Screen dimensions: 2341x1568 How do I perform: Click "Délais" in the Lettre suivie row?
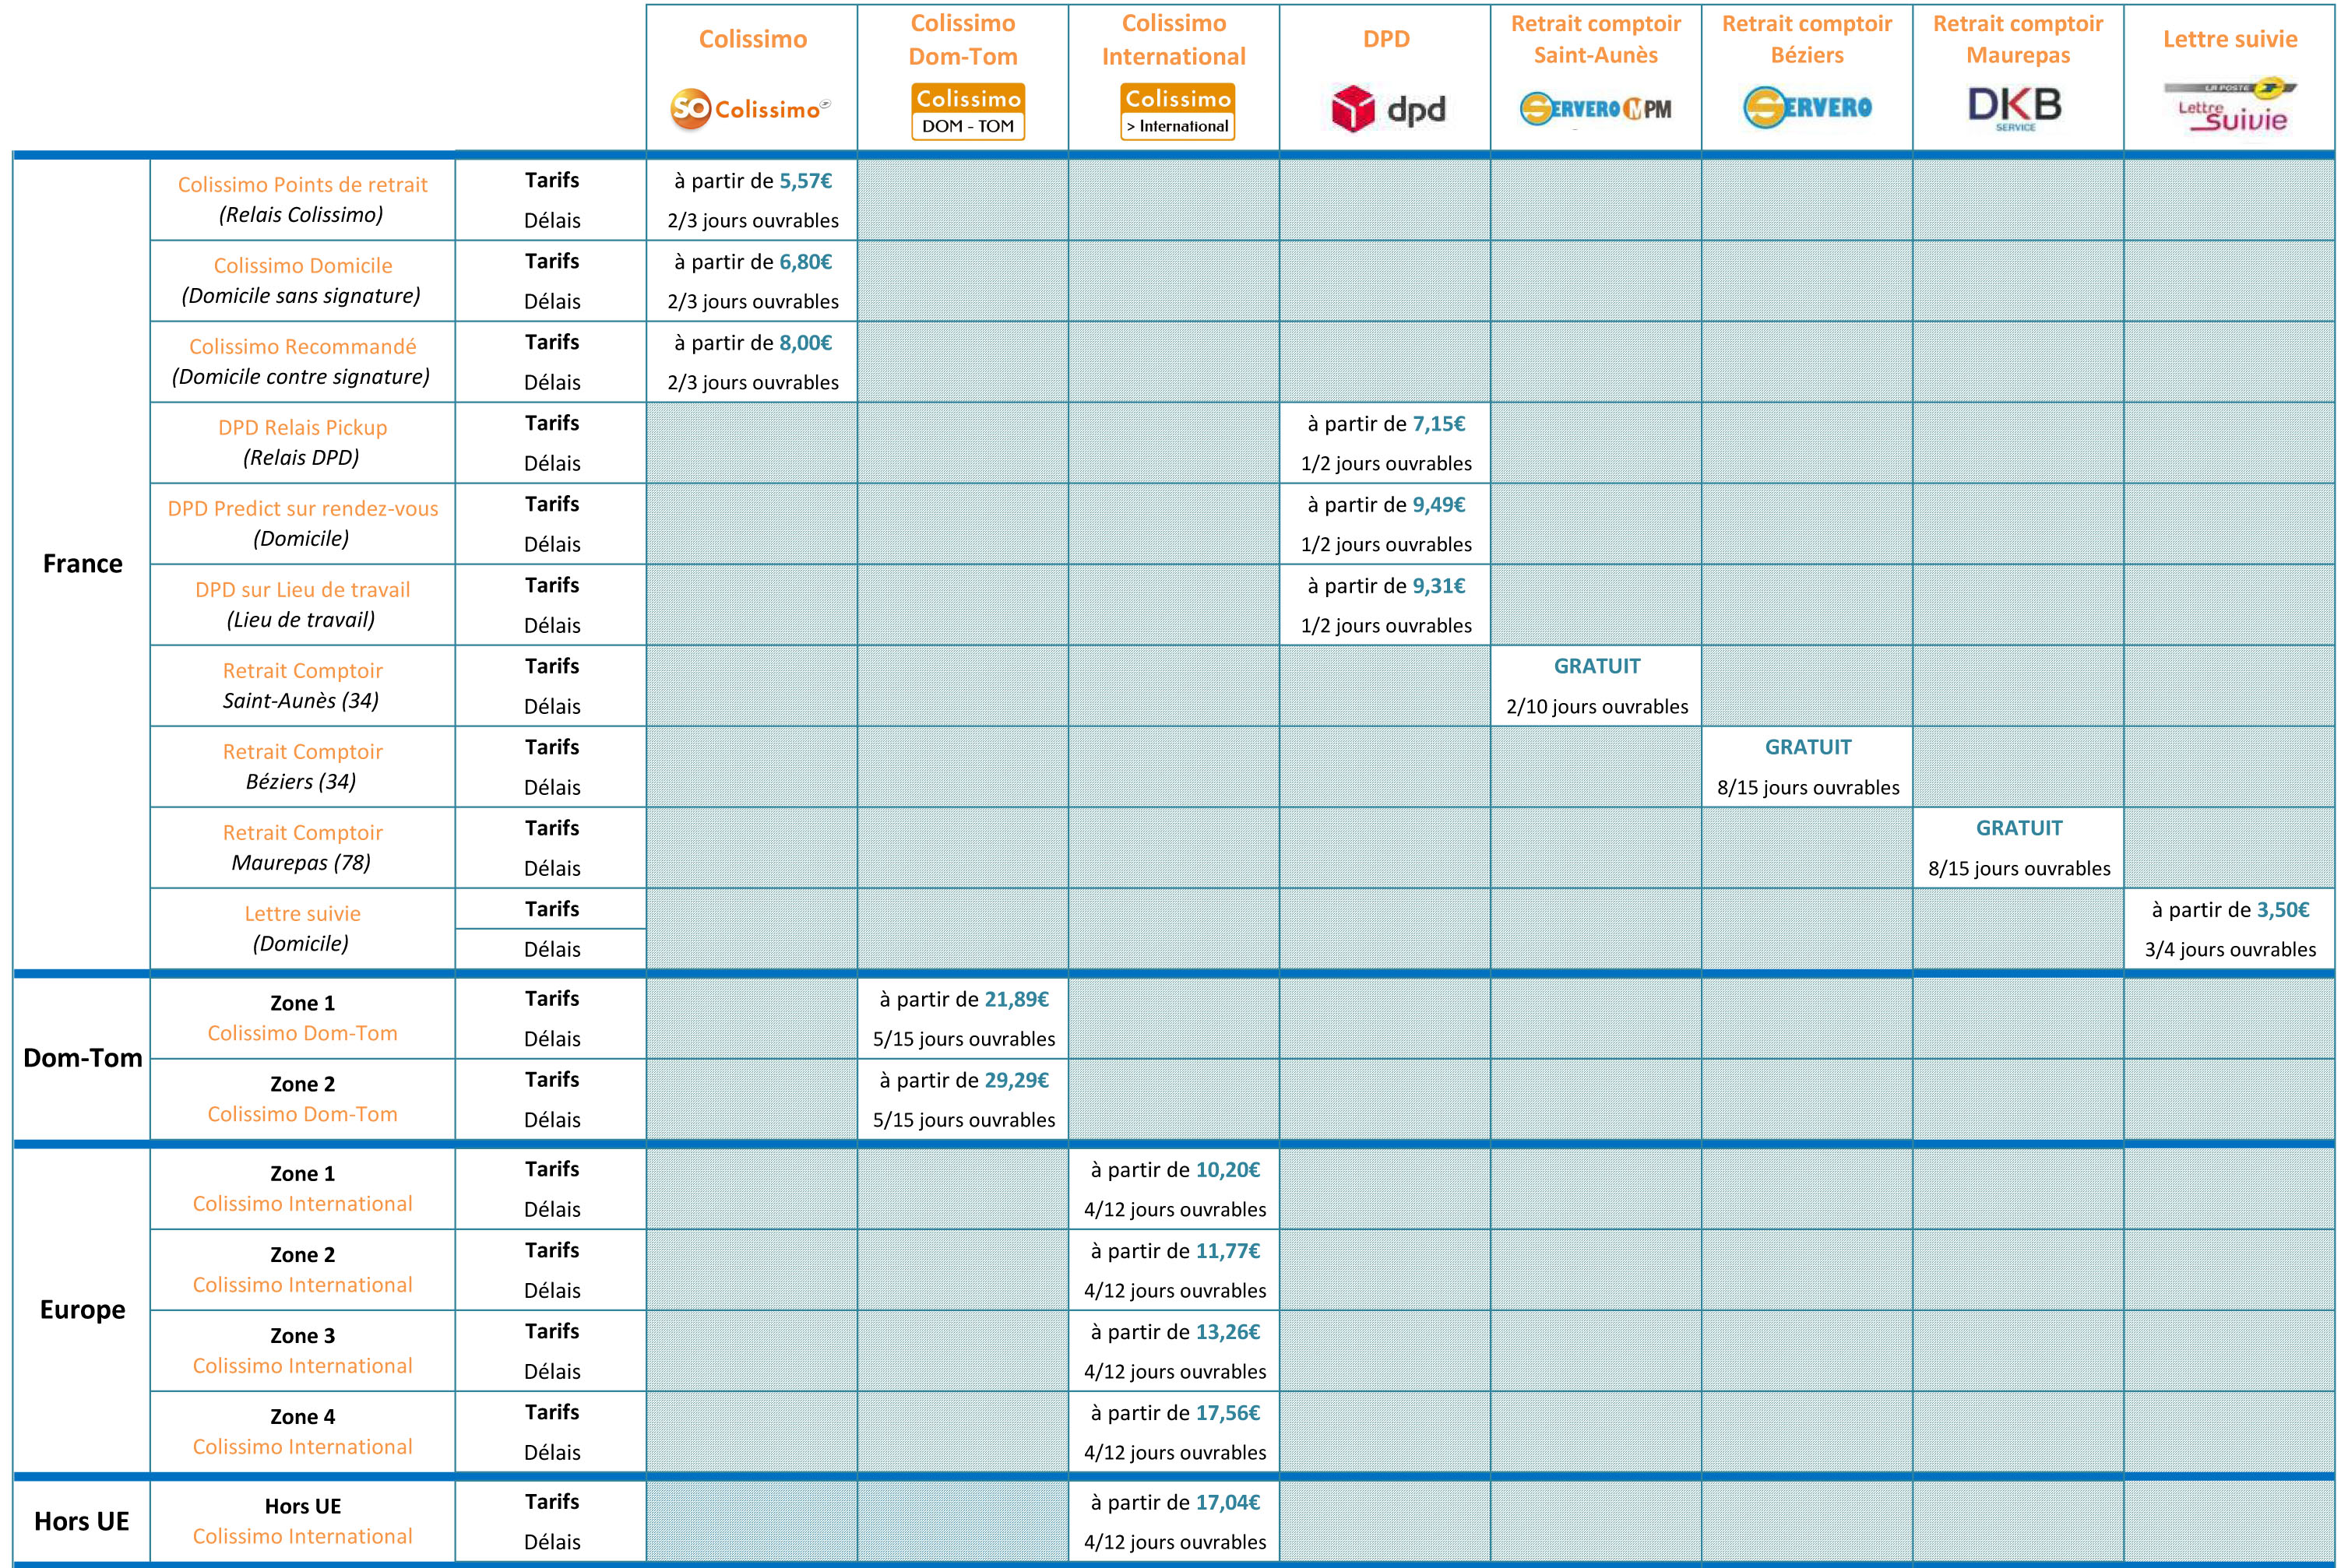tap(552, 950)
